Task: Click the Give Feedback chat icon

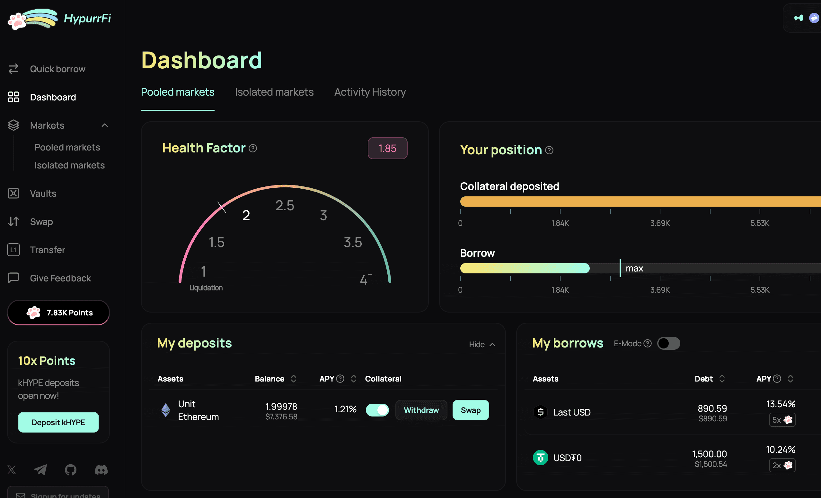Action: [x=13, y=278]
